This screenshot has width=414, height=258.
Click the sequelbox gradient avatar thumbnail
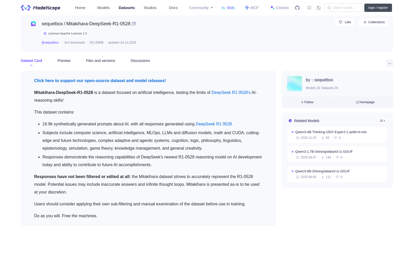[294, 84]
